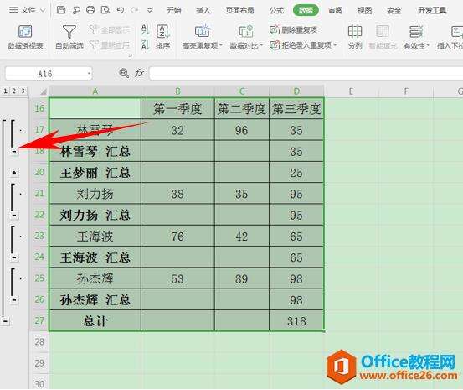Click Smart Fill (智能填充) icon
The height and width of the screenshot is (390, 463).
383,31
